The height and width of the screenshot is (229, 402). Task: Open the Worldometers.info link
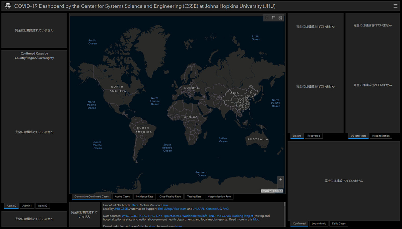pos(195,216)
